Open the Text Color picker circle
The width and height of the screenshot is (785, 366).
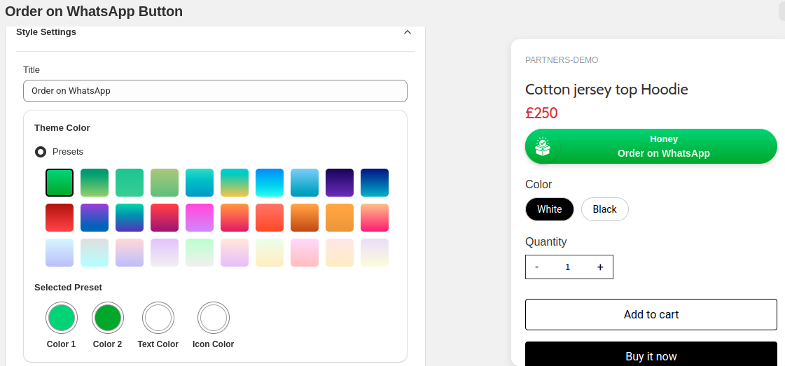158,318
